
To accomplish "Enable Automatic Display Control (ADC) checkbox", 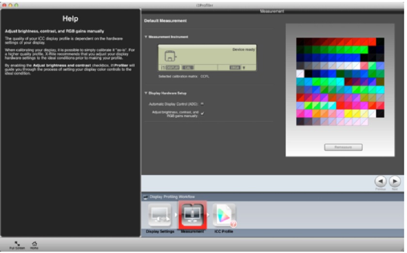I will coord(202,104).
